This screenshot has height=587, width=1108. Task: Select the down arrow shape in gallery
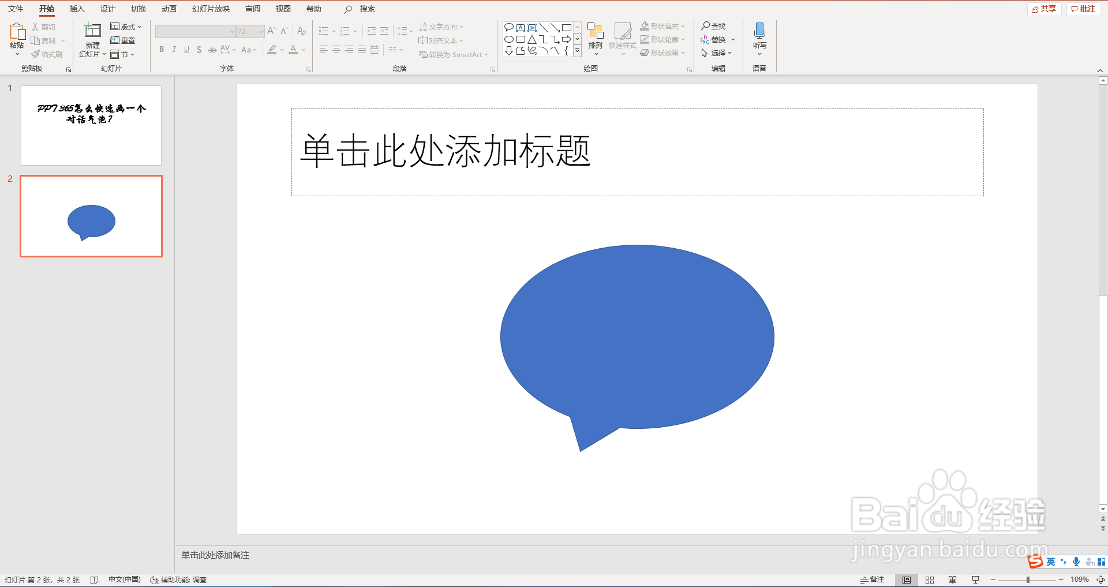click(x=509, y=51)
